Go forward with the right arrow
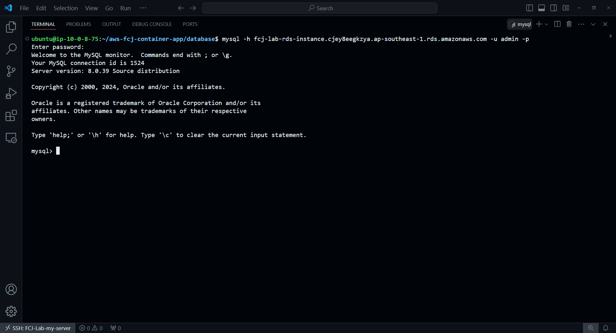 pyautogui.click(x=193, y=8)
